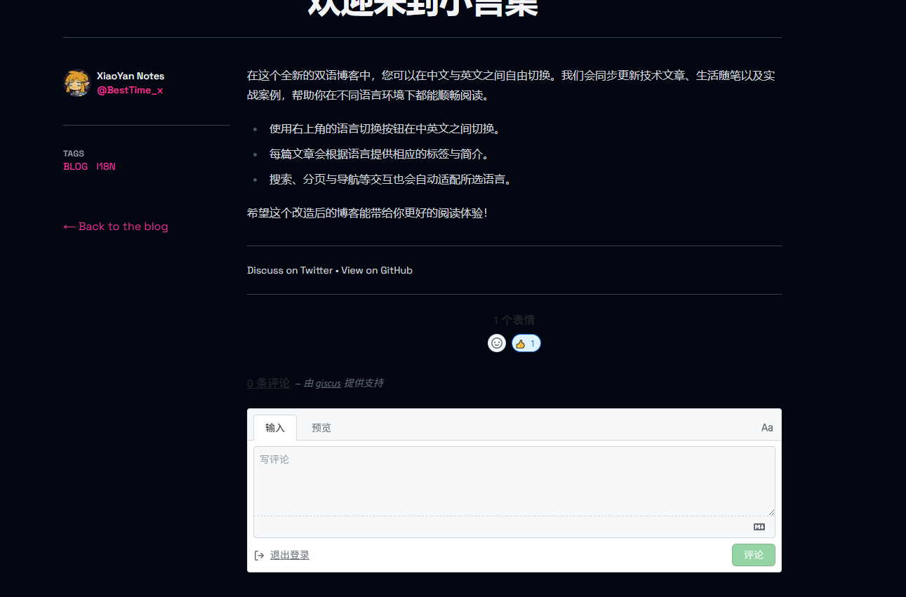This screenshot has height=597, width=906.
Task: Click Discuss on Twitter link
Action: pos(290,271)
